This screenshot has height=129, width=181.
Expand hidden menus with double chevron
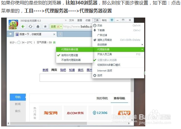[x=65, y=20]
